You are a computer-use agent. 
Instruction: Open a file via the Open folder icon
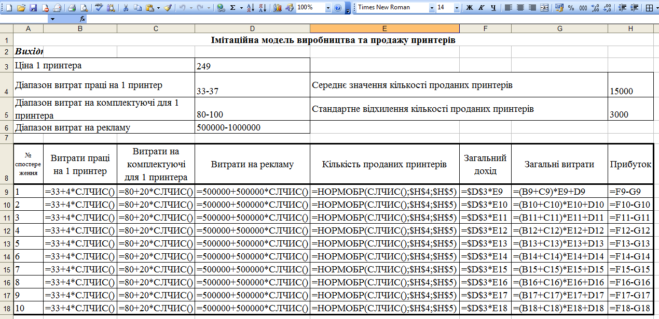[x=21, y=8]
